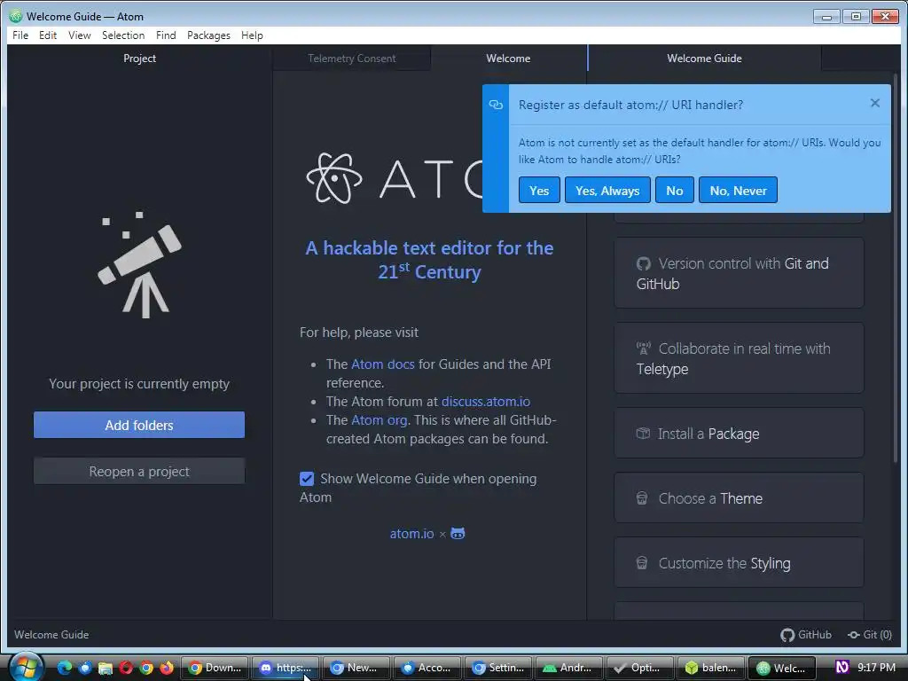
Task: Open the Packages menu
Action: [x=208, y=35]
